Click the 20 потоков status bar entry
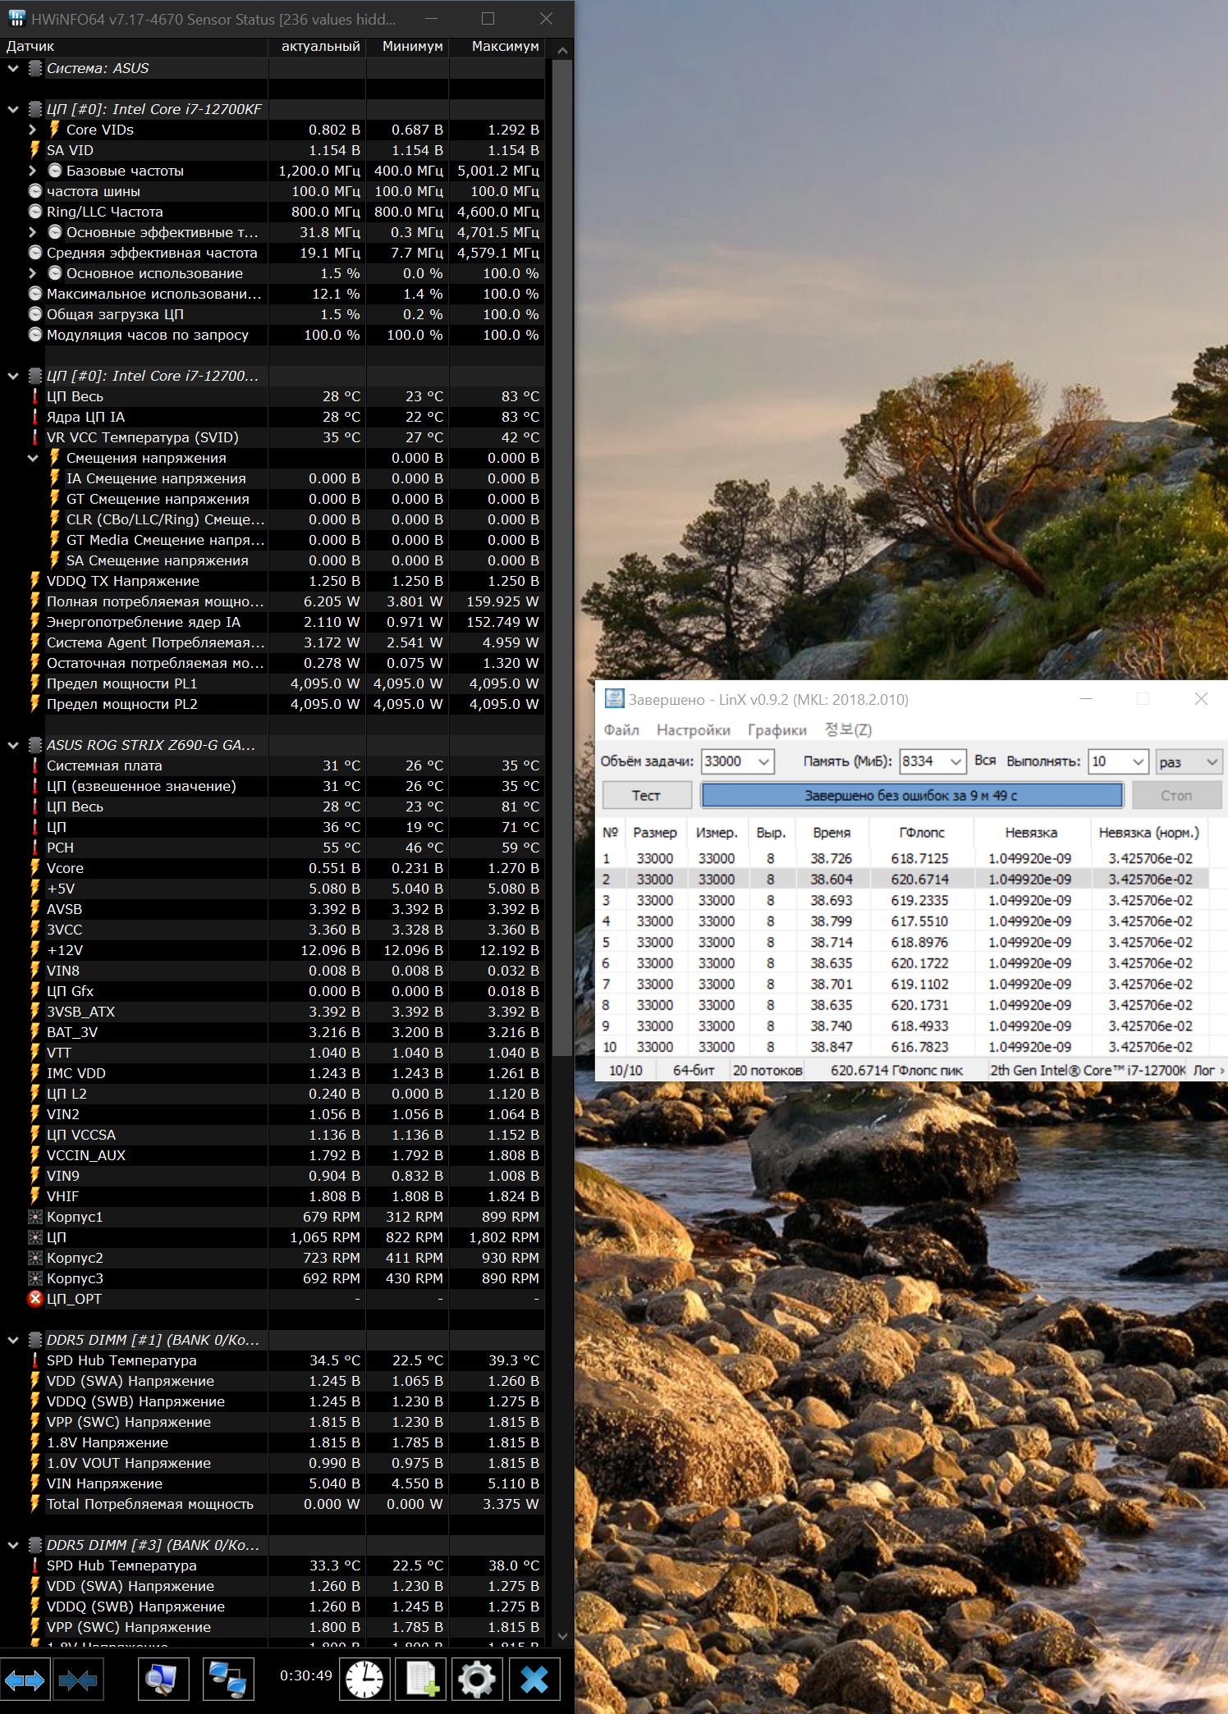Viewport: 1228px width, 1714px height. (x=767, y=1070)
